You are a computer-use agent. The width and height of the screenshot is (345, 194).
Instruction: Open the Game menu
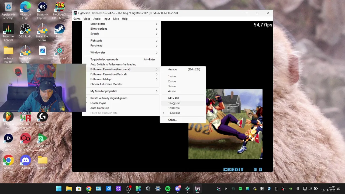[77, 19]
